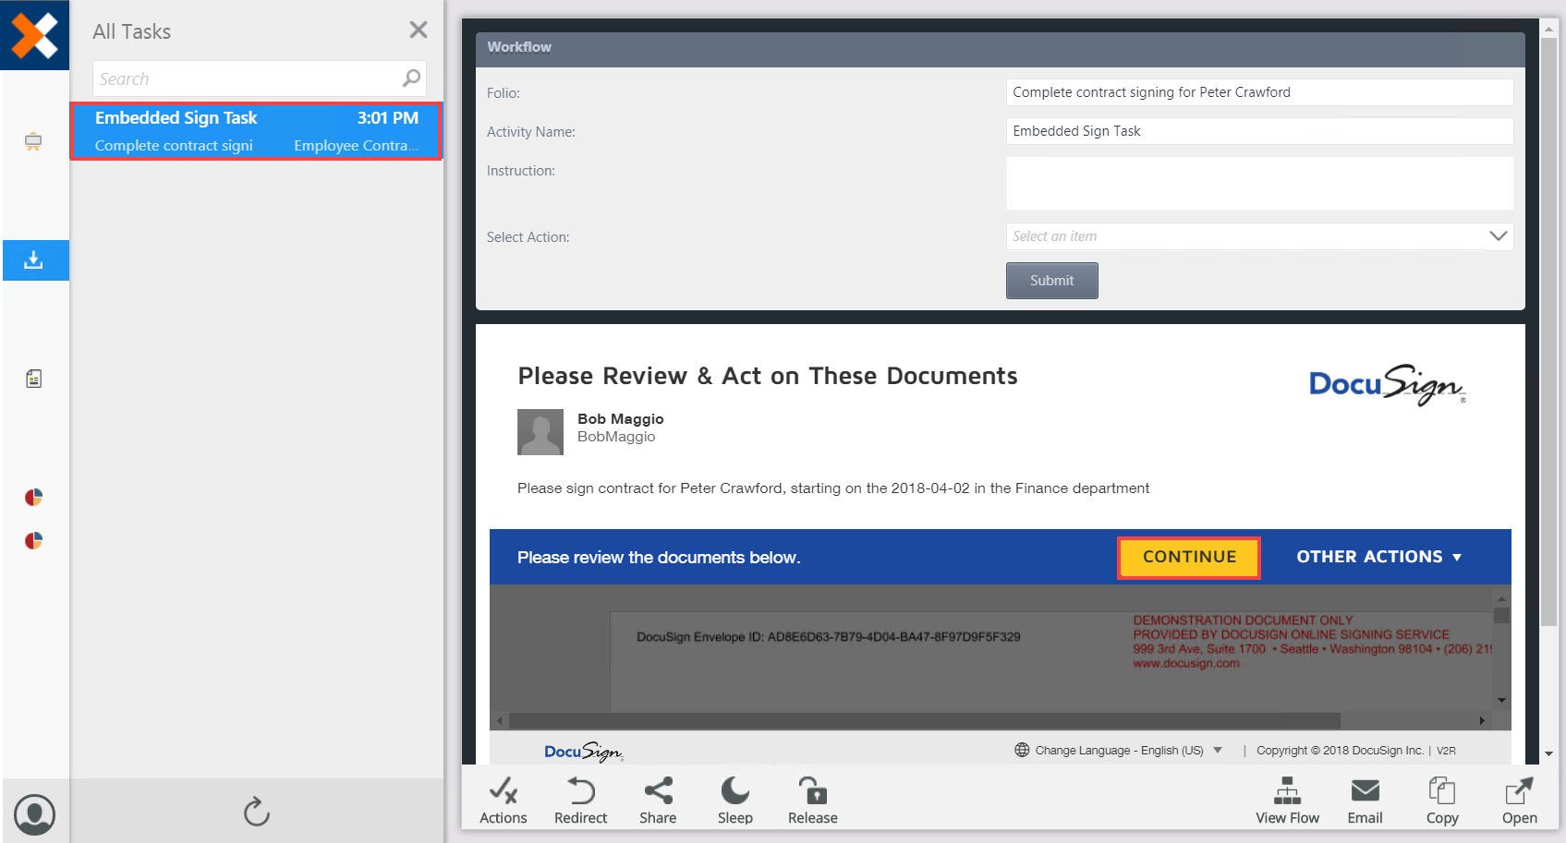This screenshot has width=1566, height=843.
Task: Open the user profile avatar icon
Action: (35, 814)
